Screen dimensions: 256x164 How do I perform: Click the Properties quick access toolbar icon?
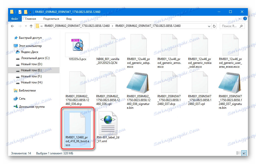20,12
